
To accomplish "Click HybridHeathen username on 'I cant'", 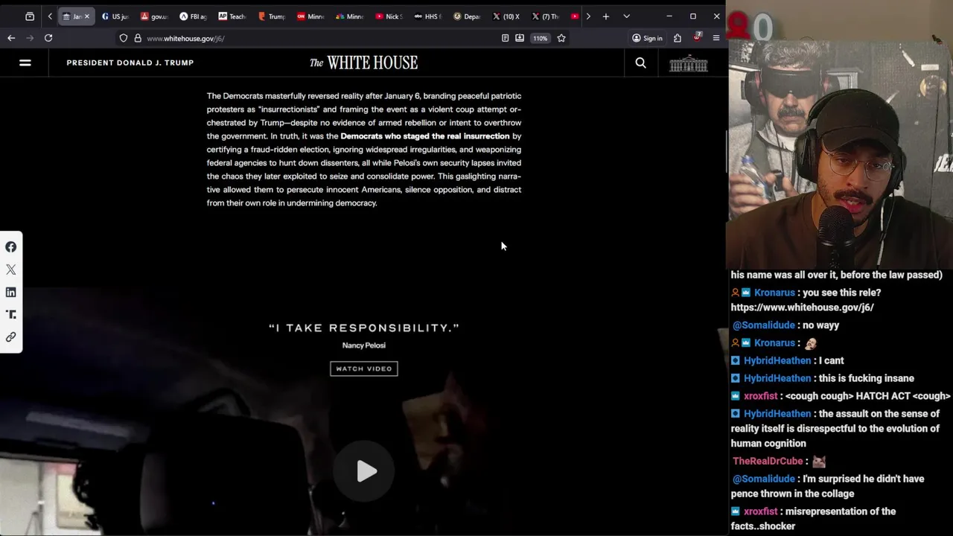I will (777, 360).
